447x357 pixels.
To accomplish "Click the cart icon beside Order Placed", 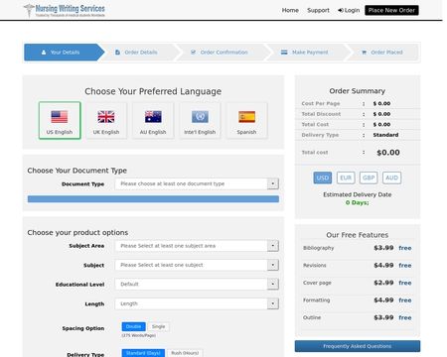I will tap(364, 53).
